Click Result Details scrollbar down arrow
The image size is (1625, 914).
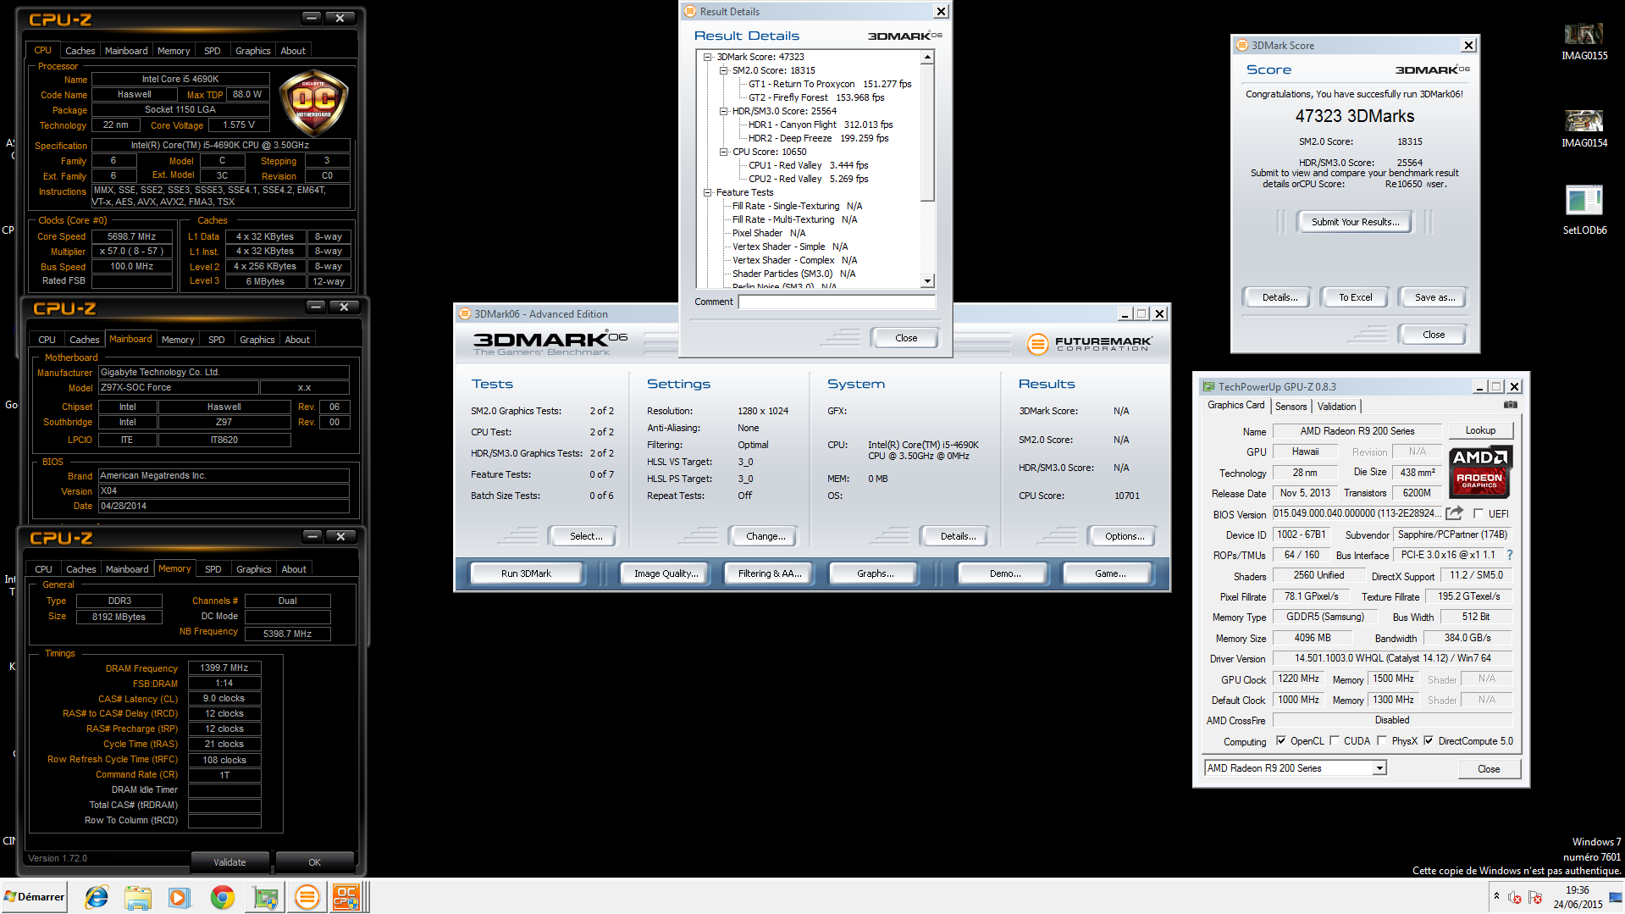tap(928, 280)
